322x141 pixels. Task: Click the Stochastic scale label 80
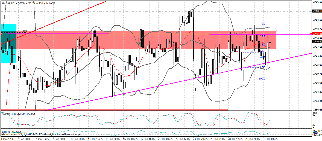click(313, 115)
